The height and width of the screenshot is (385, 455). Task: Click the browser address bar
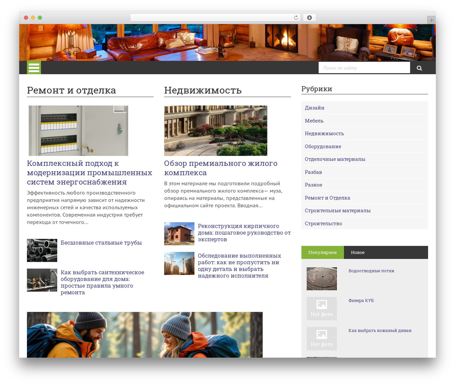tap(215, 18)
